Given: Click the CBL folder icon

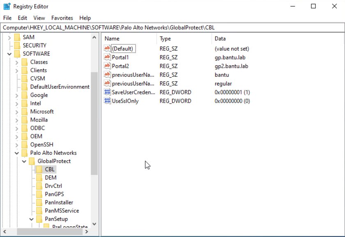Looking at the screenshot, I should tap(39, 169).
